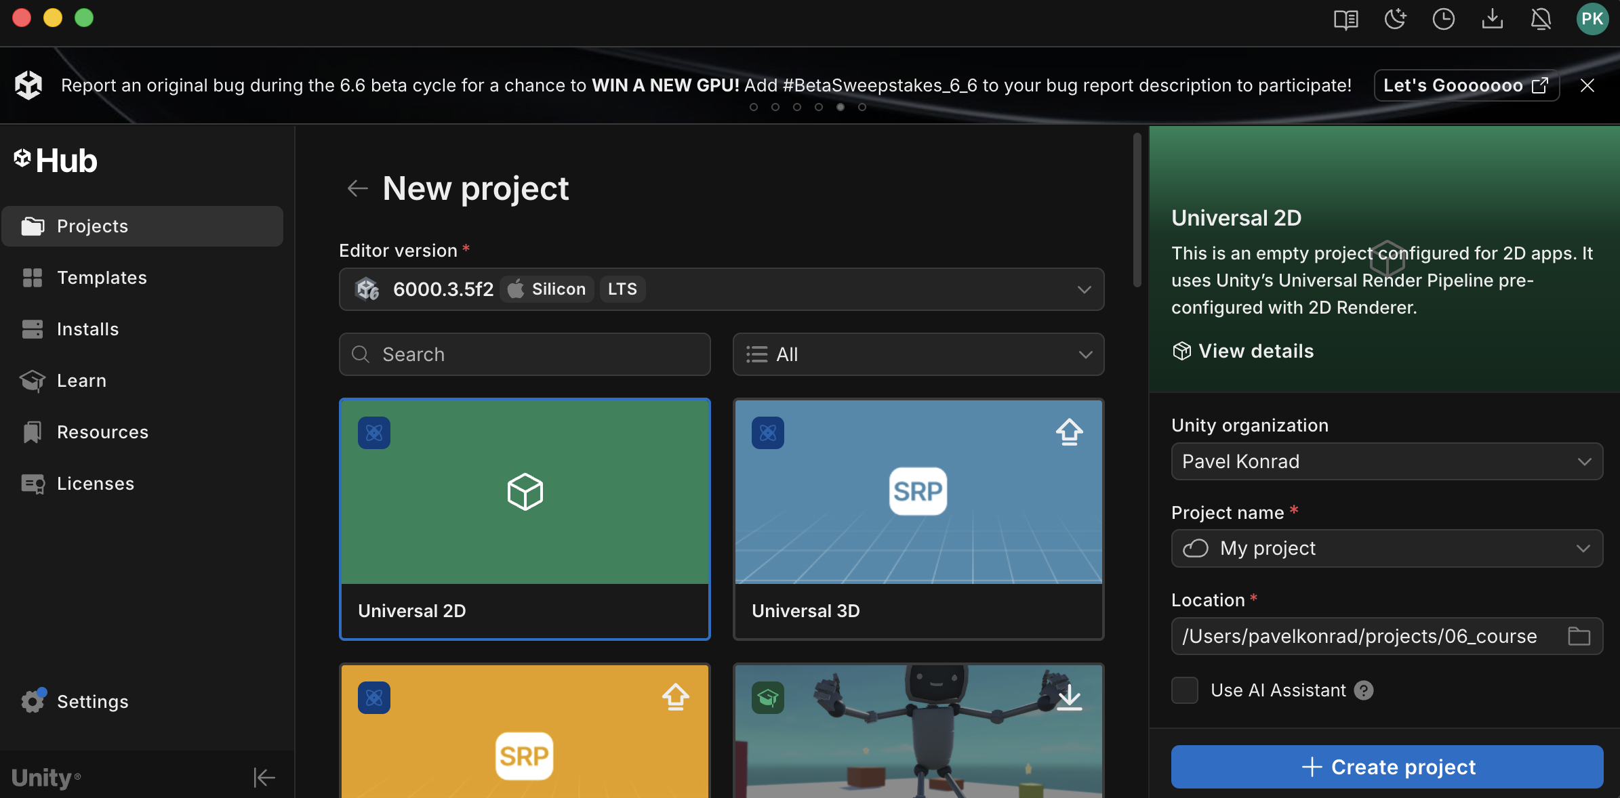Click the download icon on the robot template

[1069, 697]
